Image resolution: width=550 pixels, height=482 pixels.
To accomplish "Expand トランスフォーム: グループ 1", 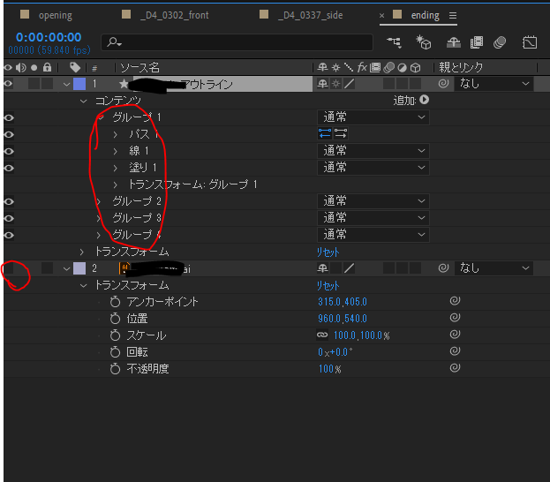I will (116, 185).
